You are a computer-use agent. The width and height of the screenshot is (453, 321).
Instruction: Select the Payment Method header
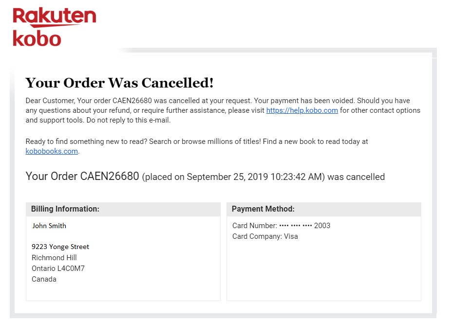(x=263, y=209)
